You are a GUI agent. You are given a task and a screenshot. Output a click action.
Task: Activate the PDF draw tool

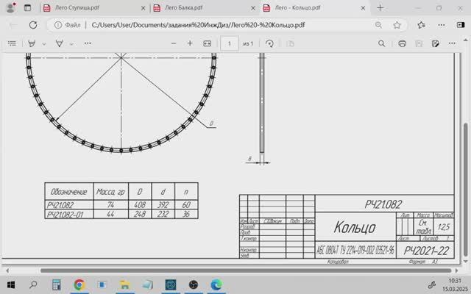click(x=59, y=43)
